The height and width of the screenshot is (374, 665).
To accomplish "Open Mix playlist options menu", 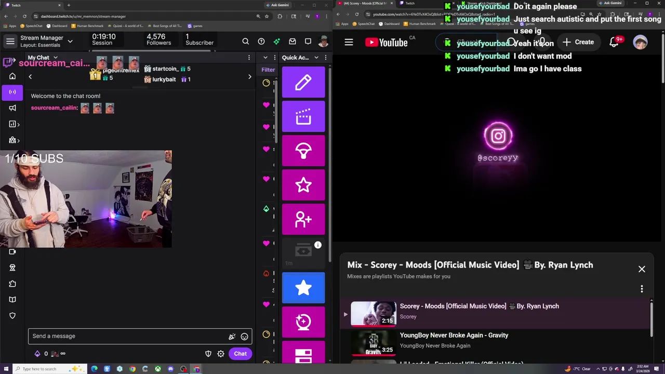I will pos(642,289).
